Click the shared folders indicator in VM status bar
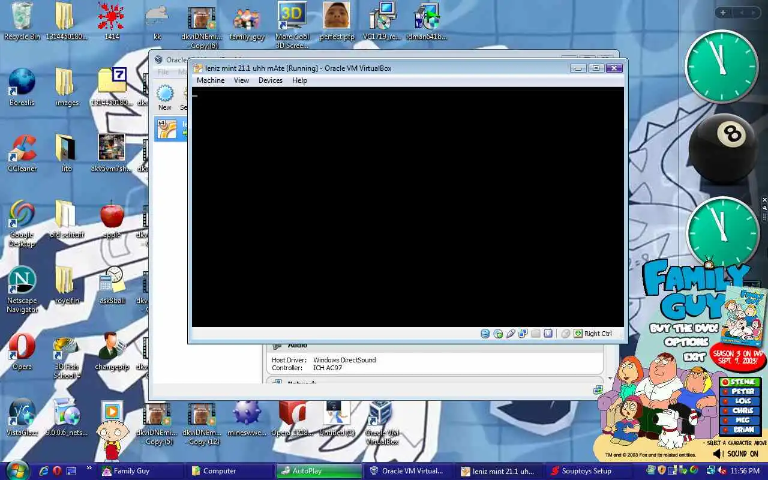 (536, 334)
